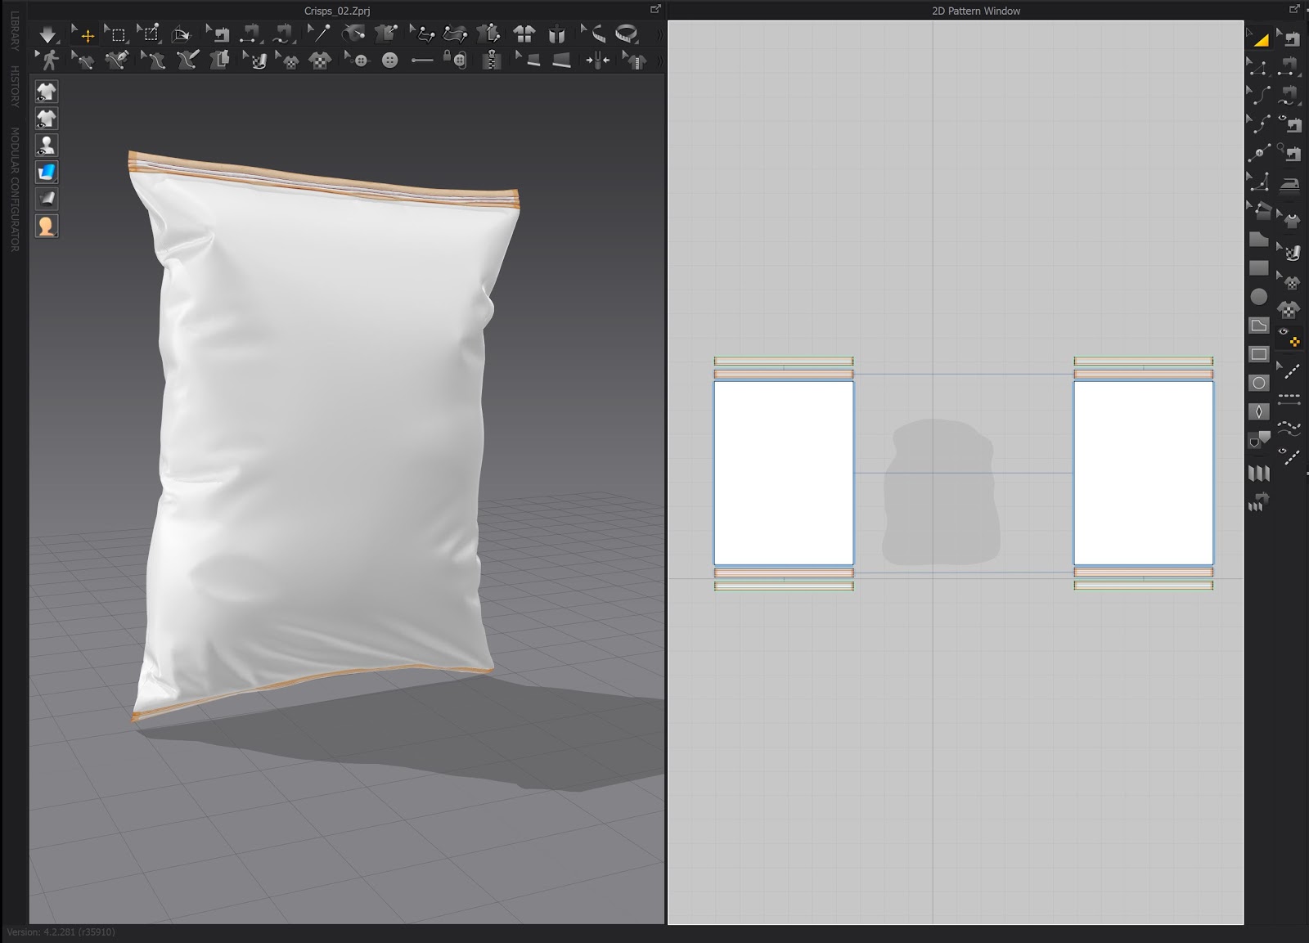Expand overflow chevron of second 3D toolbar row
Image resolution: width=1309 pixels, height=943 pixels.
click(x=659, y=61)
